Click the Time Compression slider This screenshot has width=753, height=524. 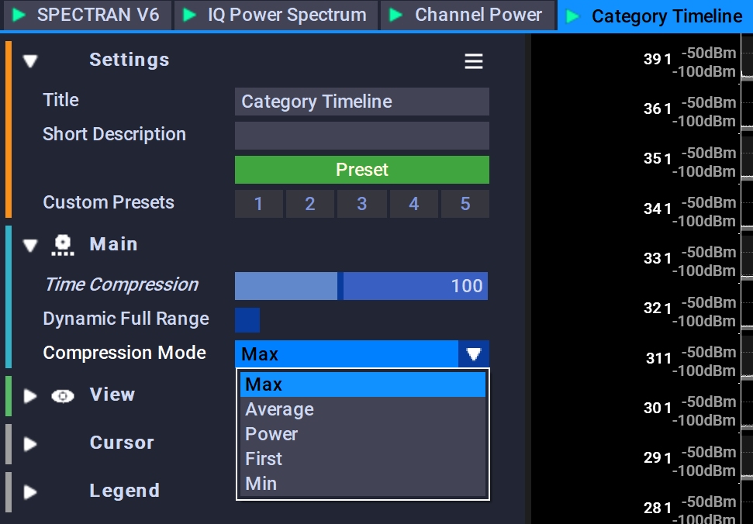(x=361, y=286)
